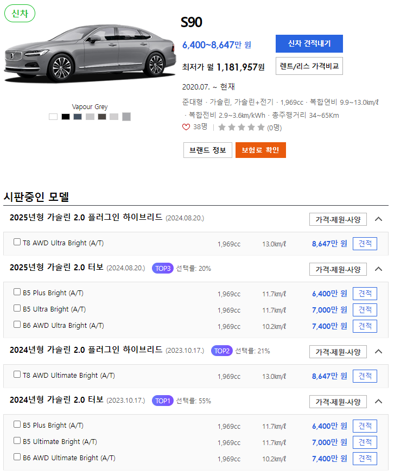Tick the B5 Ultra Bright checkbox
Screen dimensions: 394x476
(17, 308)
